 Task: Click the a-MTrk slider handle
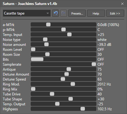pyautogui.click(x=48, y=24)
